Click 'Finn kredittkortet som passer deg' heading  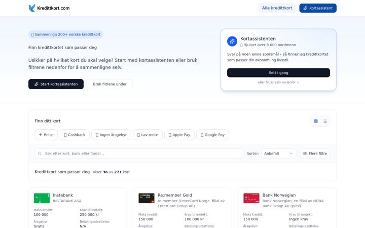click(63, 48)
